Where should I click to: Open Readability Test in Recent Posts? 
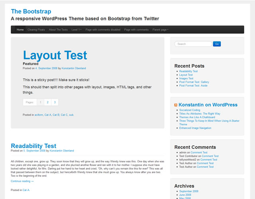pyautogui.click(x=188, y=71)
